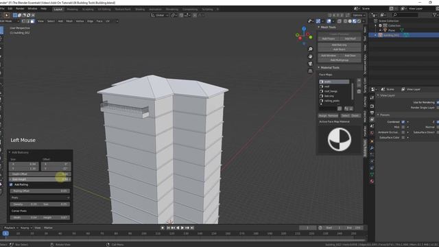Click the outliner filter funnel icon
439x247 pixels.
click(435, 14)
